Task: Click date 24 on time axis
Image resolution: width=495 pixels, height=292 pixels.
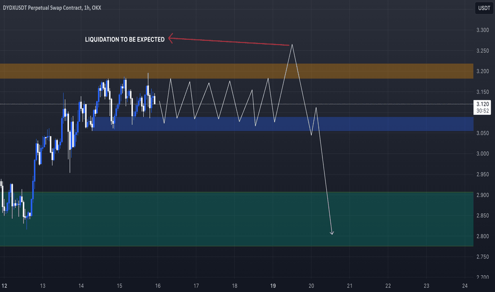Action: tap(465, 286)
